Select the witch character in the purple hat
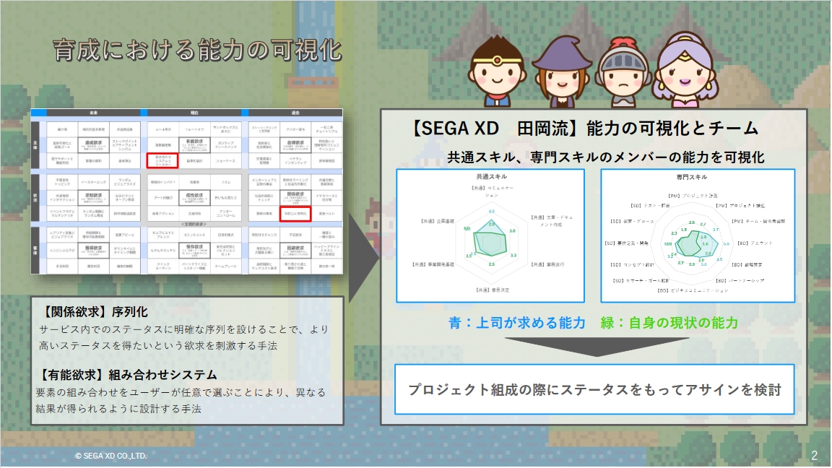 (x=562, y=71)
